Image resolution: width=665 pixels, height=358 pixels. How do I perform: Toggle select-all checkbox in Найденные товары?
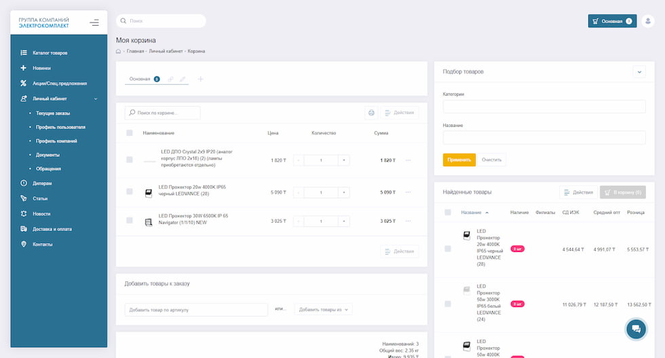click(x=447, y=212)
